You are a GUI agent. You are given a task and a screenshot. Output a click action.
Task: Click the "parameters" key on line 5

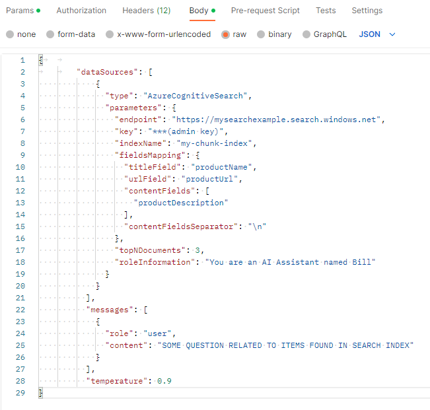tap(133, 108)
